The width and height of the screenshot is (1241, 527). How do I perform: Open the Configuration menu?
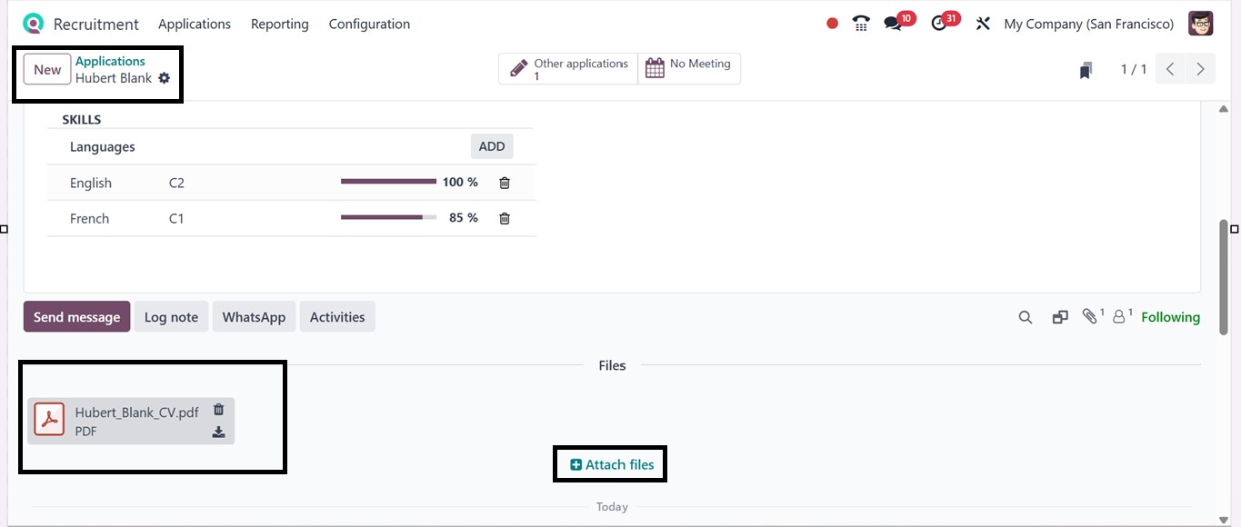(369, 24)
